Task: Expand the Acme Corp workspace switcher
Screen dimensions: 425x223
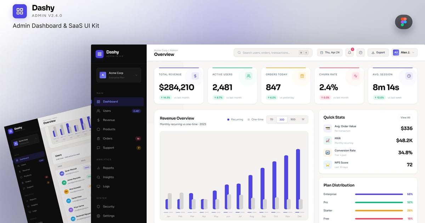Action: pyautogui.click(x=119, y=75)
